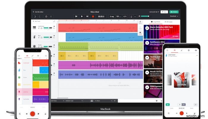Screen dimensions: 208x119
Task: Open Fx for the Bass track
Action: pyautogui.click(x=54, y=38)
